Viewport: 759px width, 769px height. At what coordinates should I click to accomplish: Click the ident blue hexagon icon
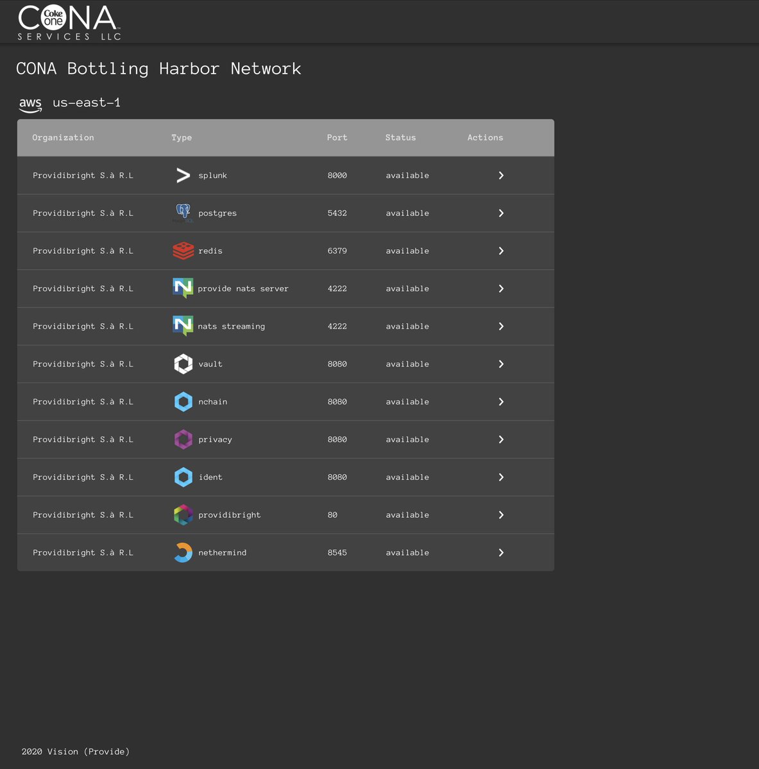[183, 477]
